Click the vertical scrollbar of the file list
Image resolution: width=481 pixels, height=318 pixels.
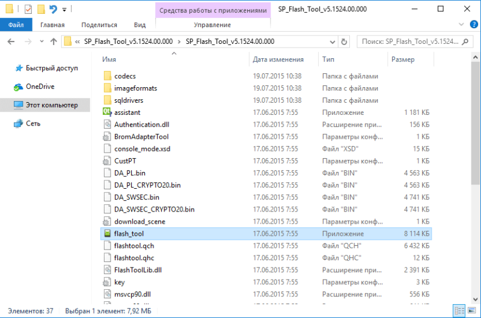(476, 180)
